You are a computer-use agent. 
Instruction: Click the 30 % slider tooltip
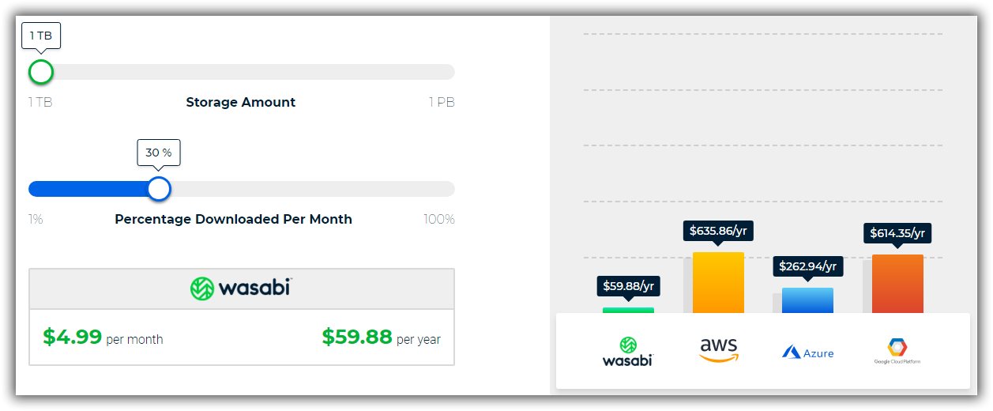click(159, 153)
